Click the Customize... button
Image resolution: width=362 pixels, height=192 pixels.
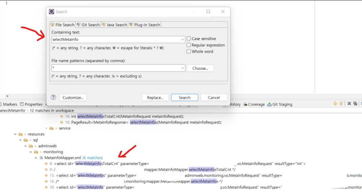pyautogui.click(x=73, y=97)
